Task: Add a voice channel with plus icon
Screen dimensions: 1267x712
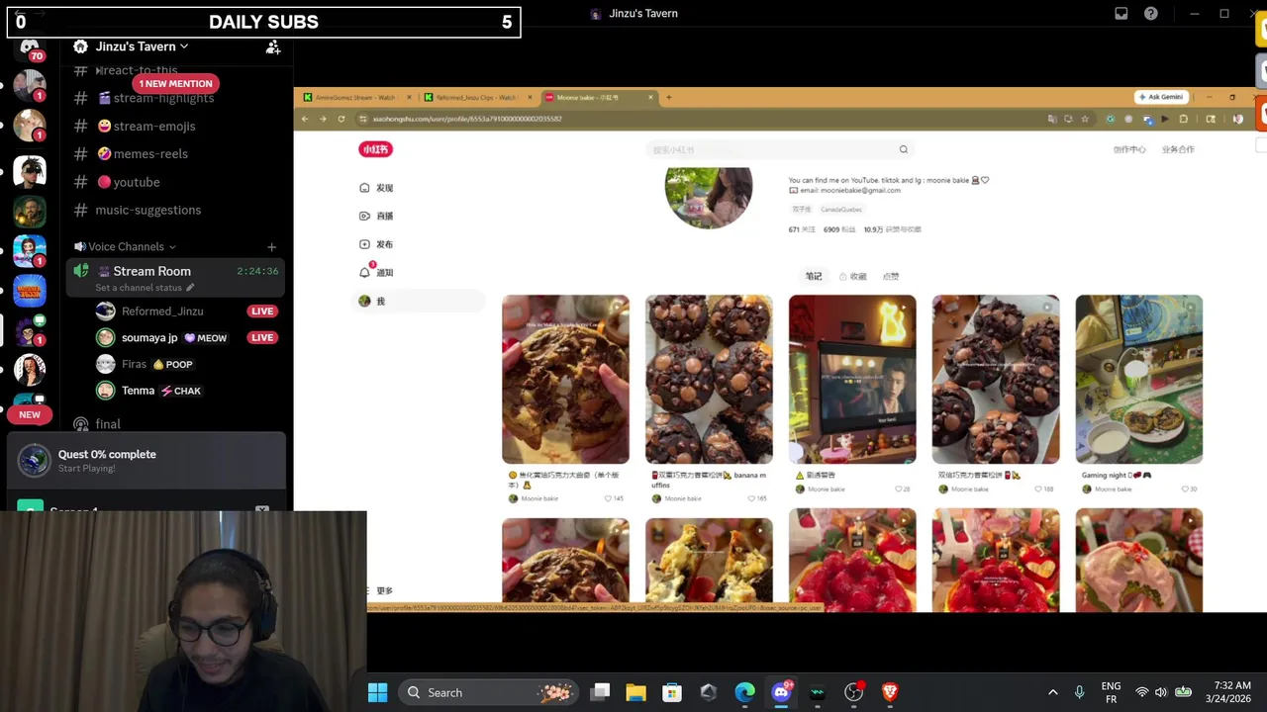Action: [271, 247]
